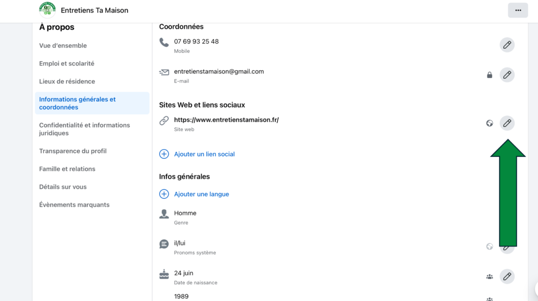Go to Détails sur vous
Image resolution: width=538 pixels, height=301 pixels.
click(63, 187)
